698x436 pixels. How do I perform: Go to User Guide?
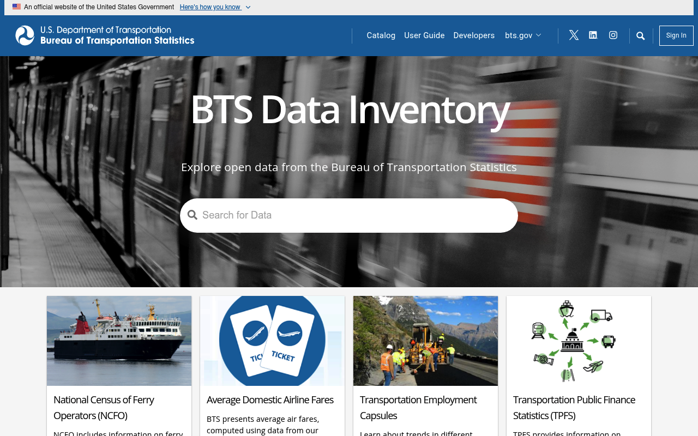(x=424, y=35)
